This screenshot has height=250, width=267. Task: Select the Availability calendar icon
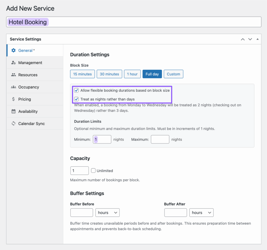(x=14, y=111)
